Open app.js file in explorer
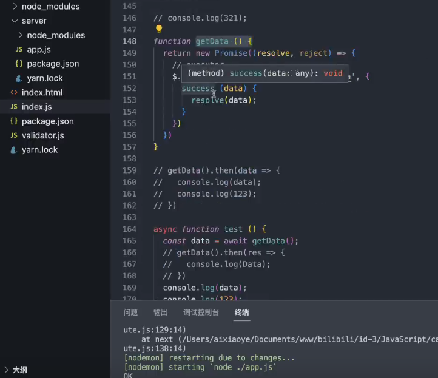Screen dimensions: 438x378 [x=39, y=50]
